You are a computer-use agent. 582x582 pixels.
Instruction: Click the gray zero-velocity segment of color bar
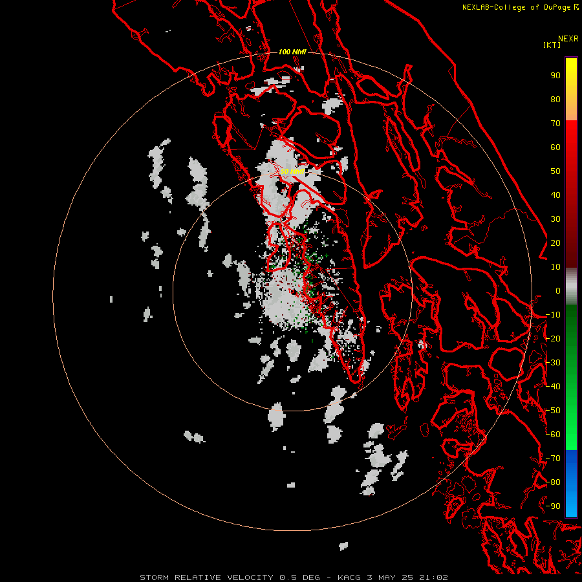[x=571, y=286]
